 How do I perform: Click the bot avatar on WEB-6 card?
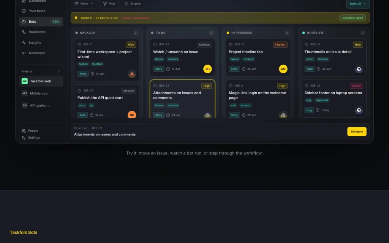[283, 115]
